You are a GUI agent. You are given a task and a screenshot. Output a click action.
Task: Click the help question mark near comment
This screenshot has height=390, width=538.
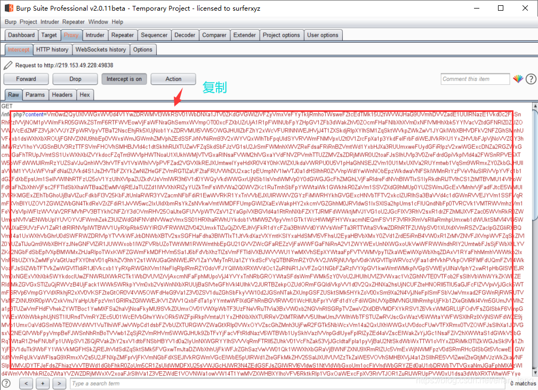tap(531, 79)
